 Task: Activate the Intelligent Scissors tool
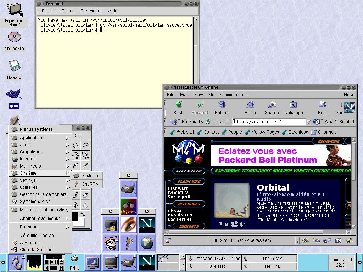(85, 155)
